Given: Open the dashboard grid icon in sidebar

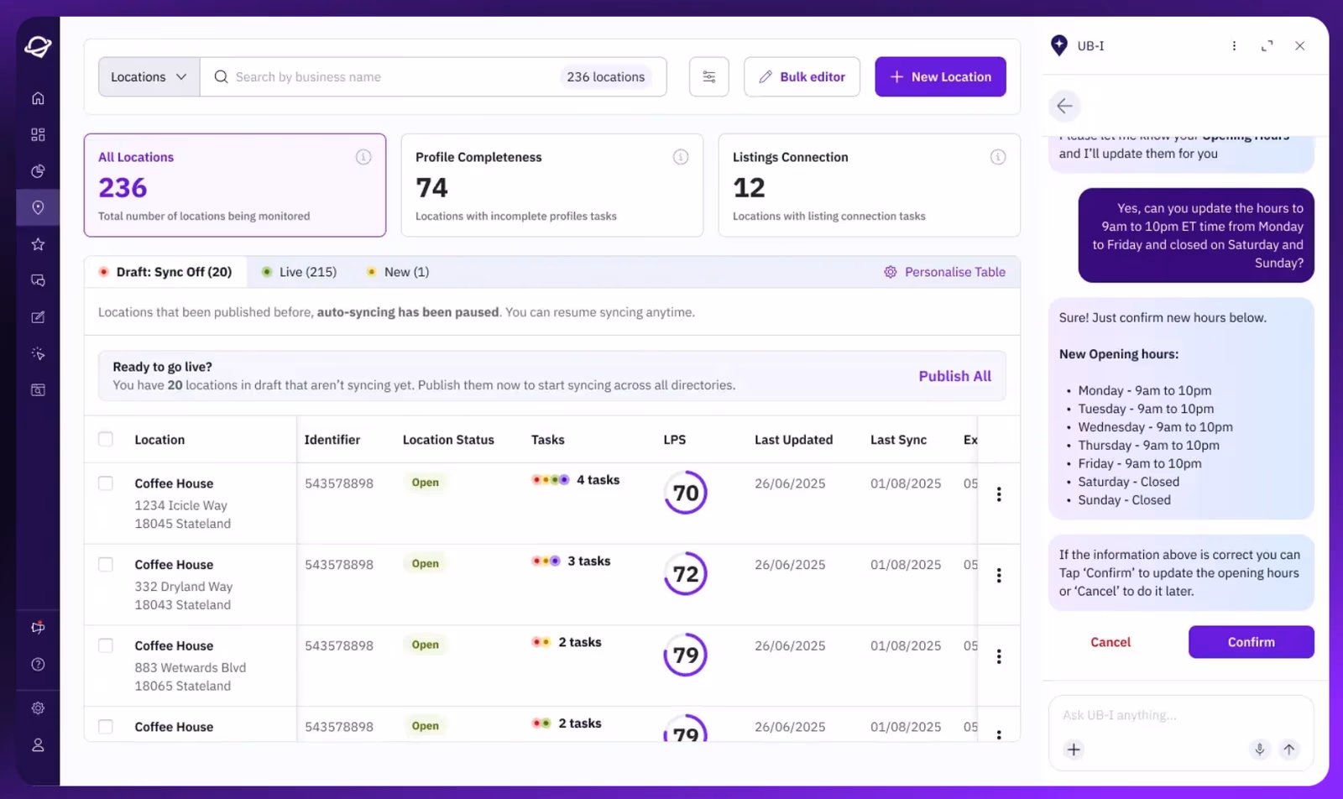Looking at the screenshot, I should [x=38, y=134].
